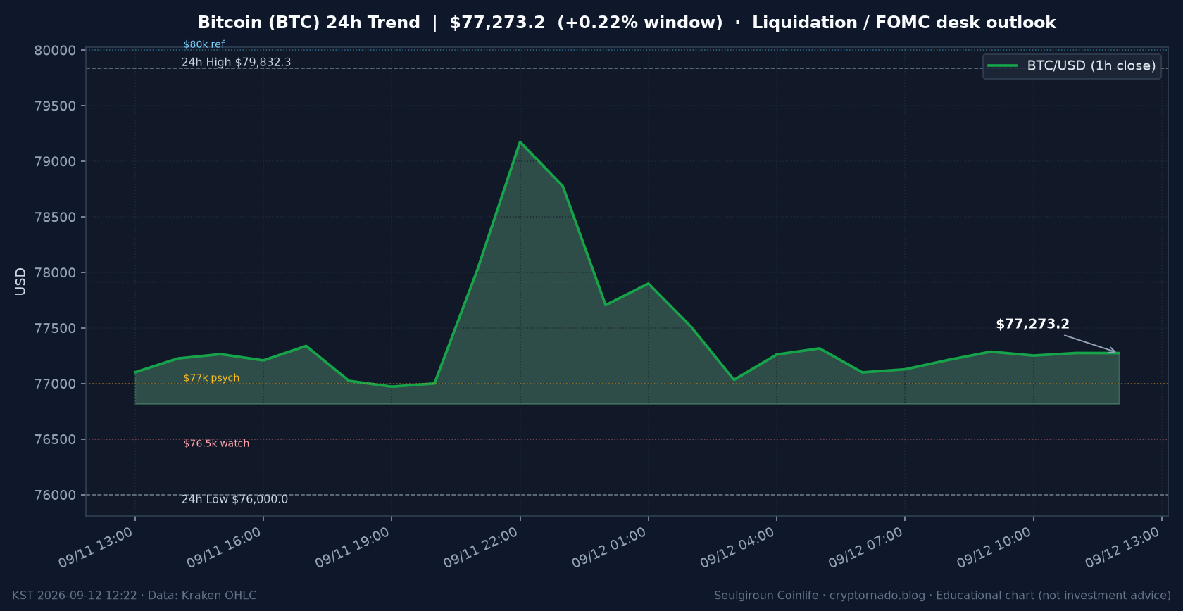Click the 'KST 2026-09-12 12:22 · Data: Kraken OHLC' footer

coord(134,596)
